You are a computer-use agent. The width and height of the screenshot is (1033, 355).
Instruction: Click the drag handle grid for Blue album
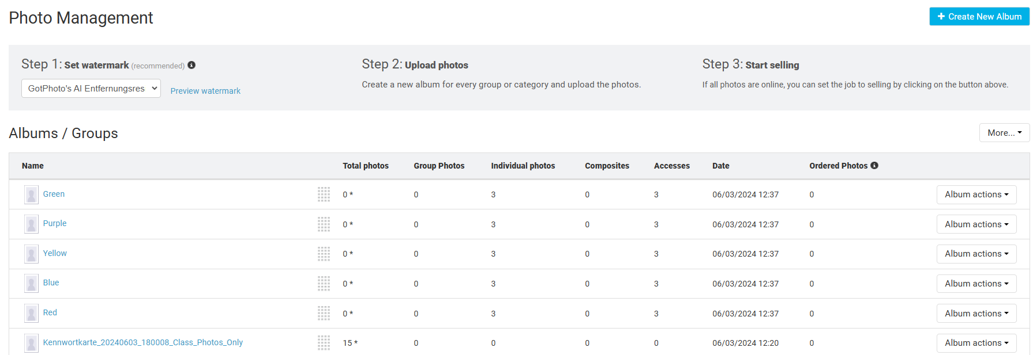(x=324, y=284)
